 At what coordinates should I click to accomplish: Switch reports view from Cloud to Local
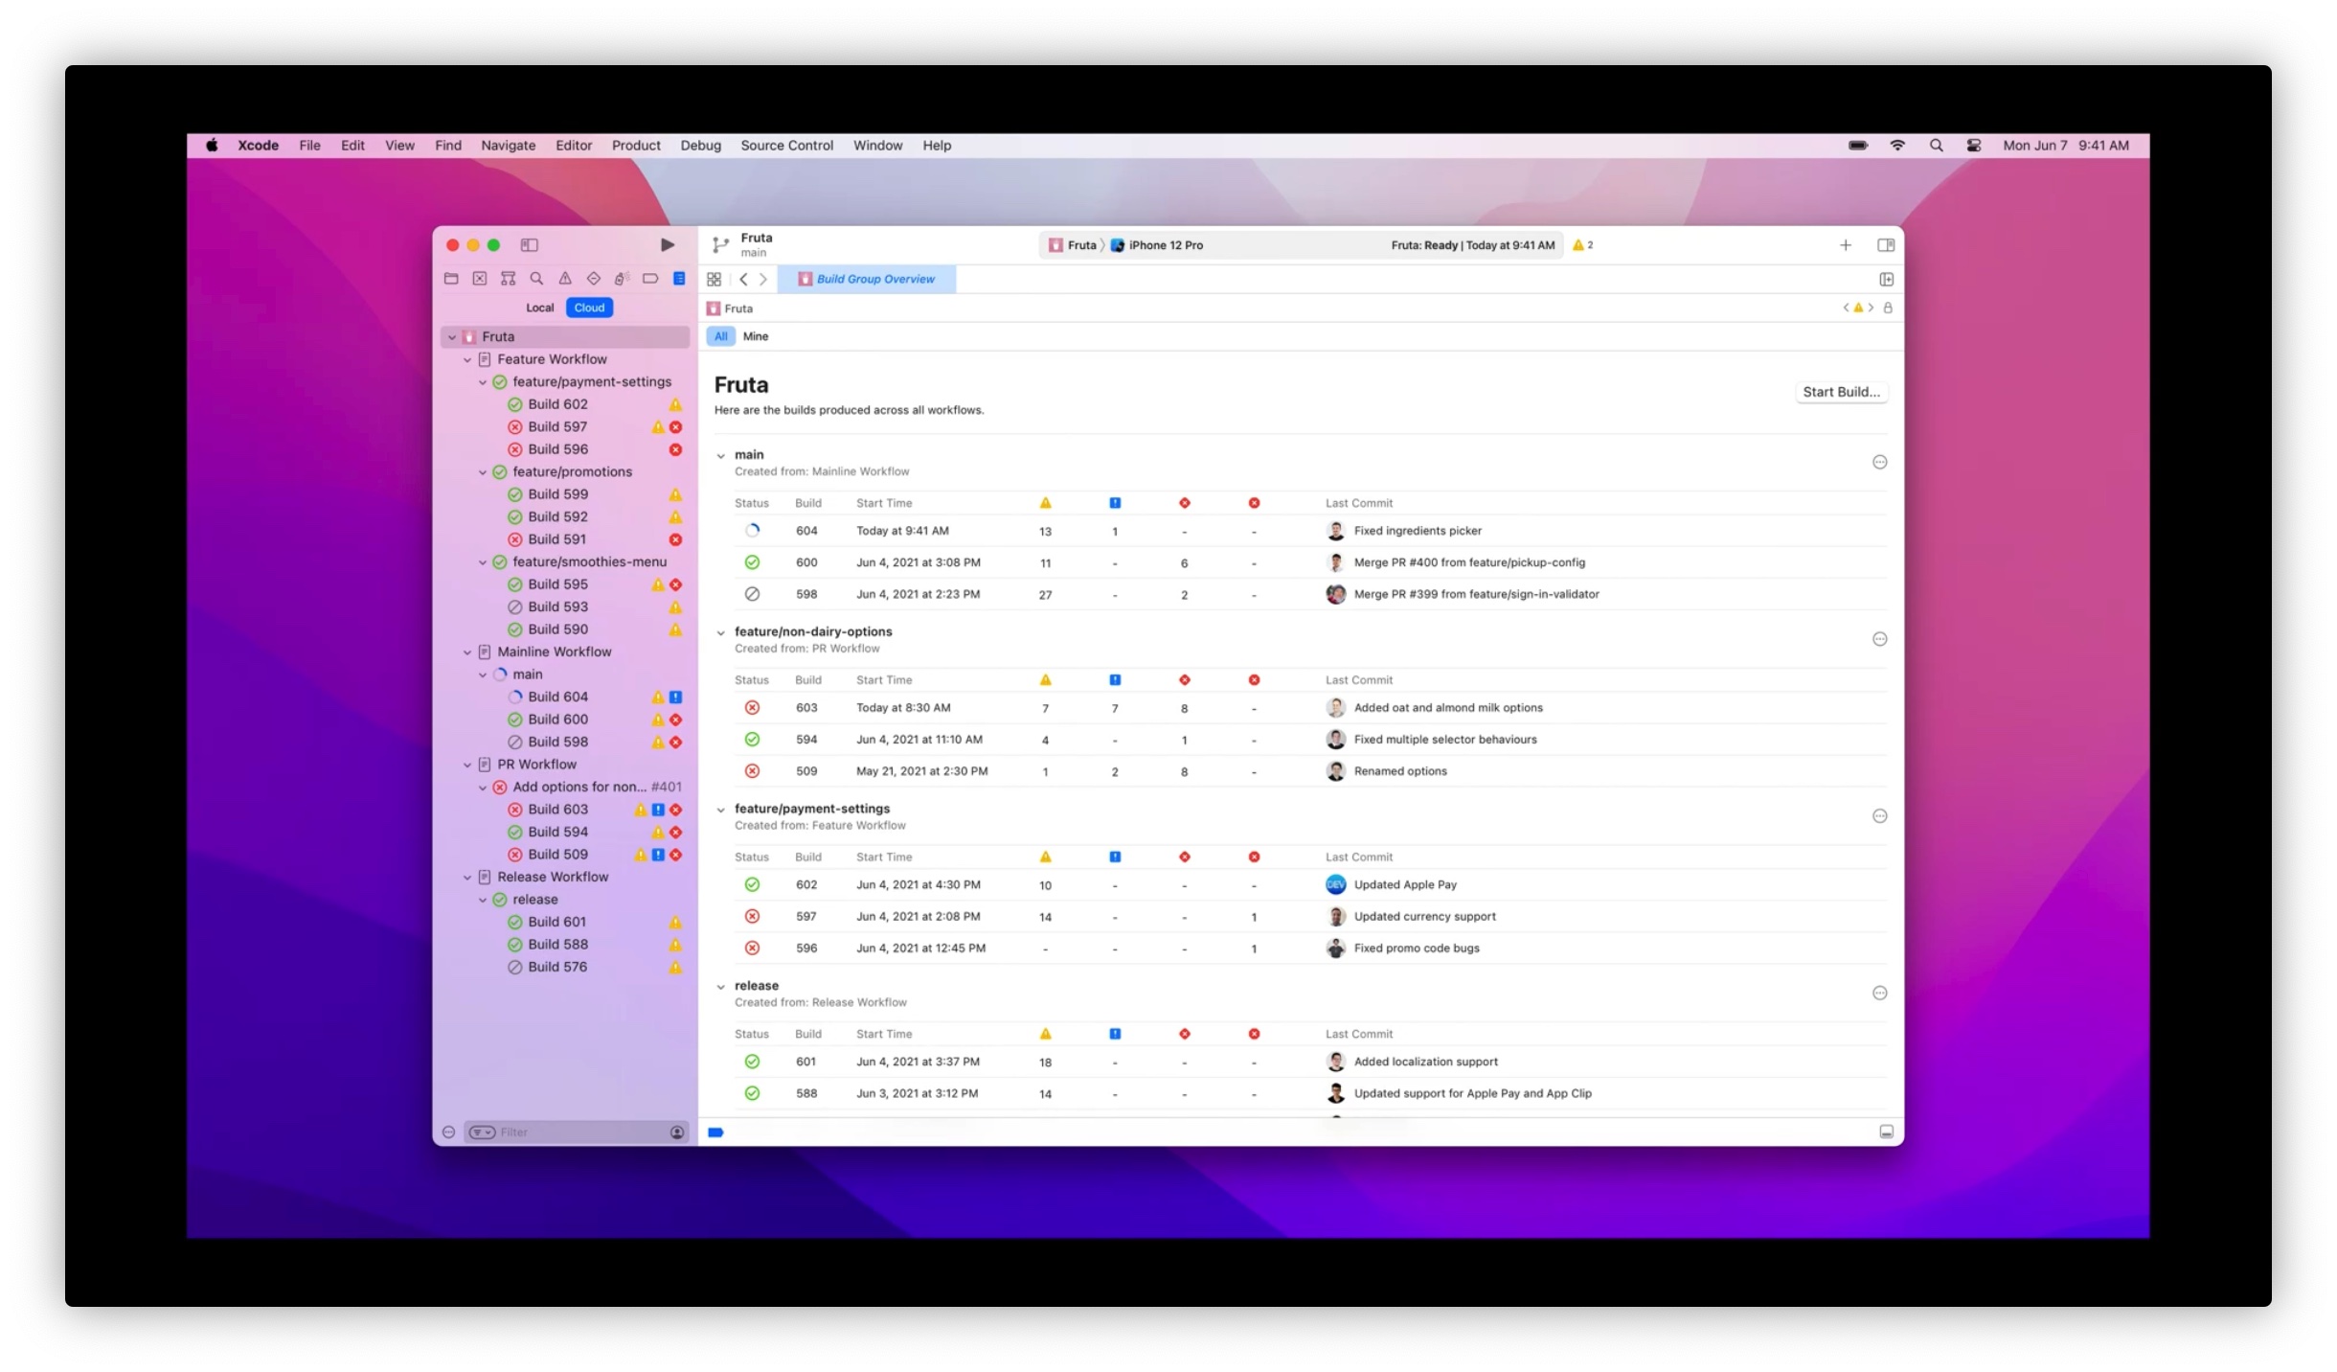point(539,308)
